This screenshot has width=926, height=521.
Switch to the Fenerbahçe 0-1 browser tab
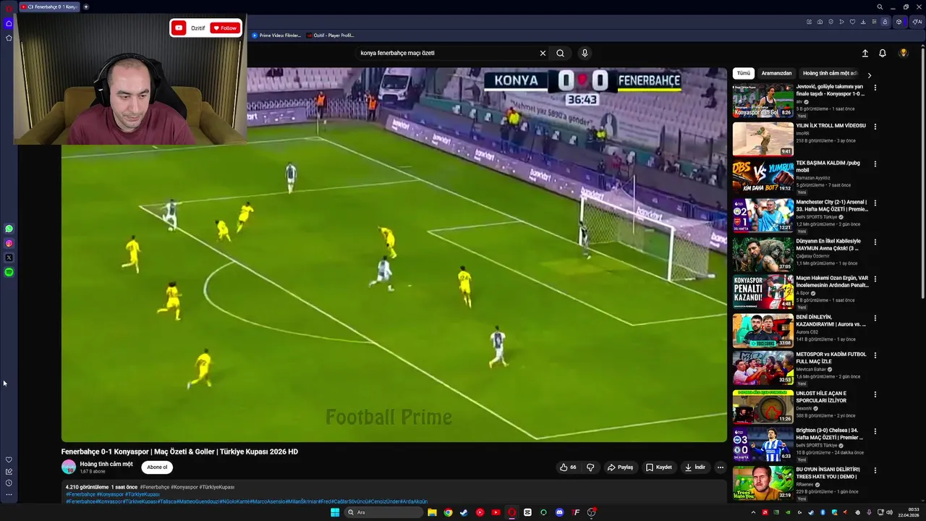coord(49,7)
